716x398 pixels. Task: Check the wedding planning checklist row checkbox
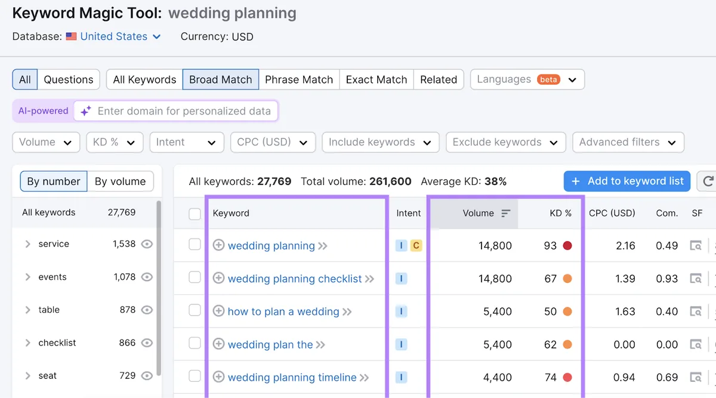pos(195,277)
